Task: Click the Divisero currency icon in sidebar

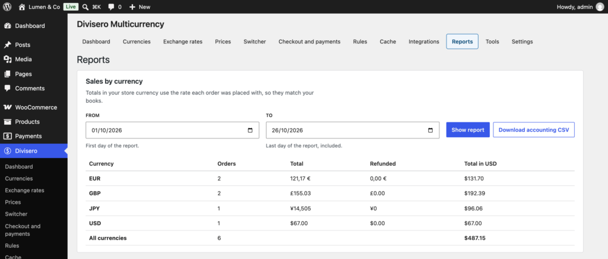Action: [7, 151]
